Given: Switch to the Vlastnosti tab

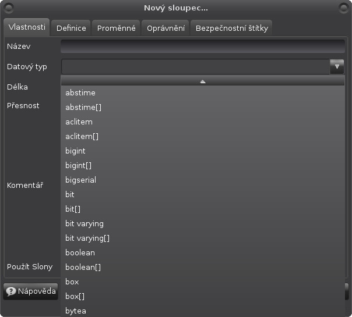Looking at the screenshot, I should pos(27,27).
